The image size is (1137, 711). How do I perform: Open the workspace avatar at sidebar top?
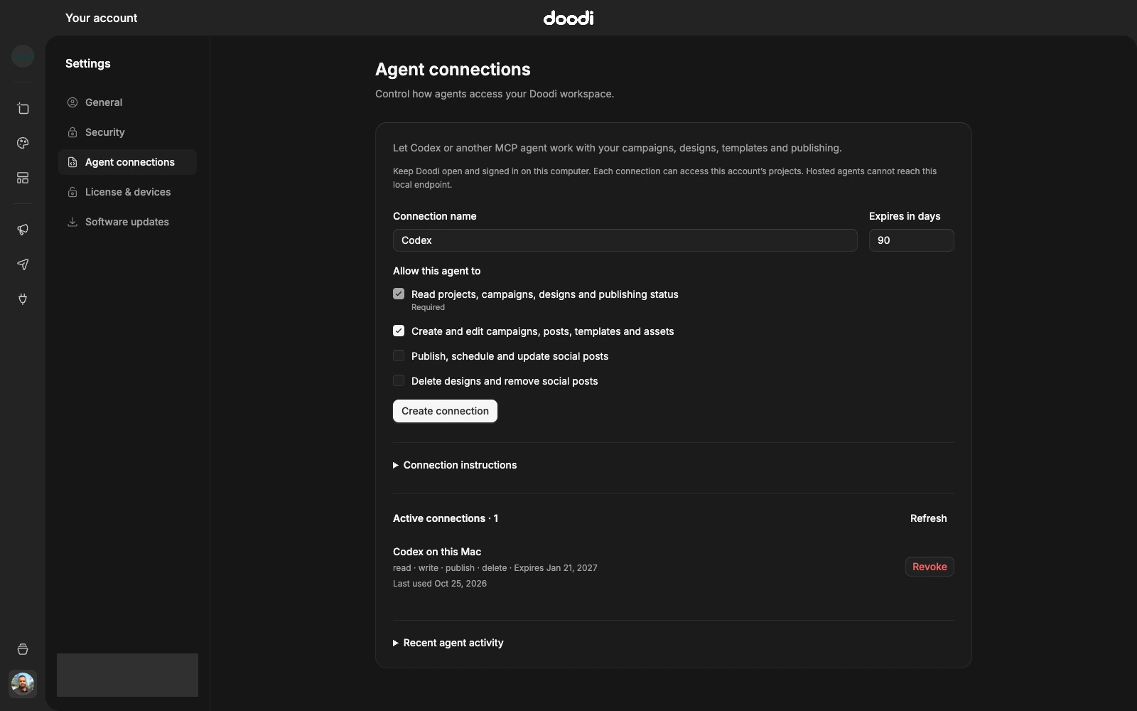pyautogui.click(x=23, y=55)
